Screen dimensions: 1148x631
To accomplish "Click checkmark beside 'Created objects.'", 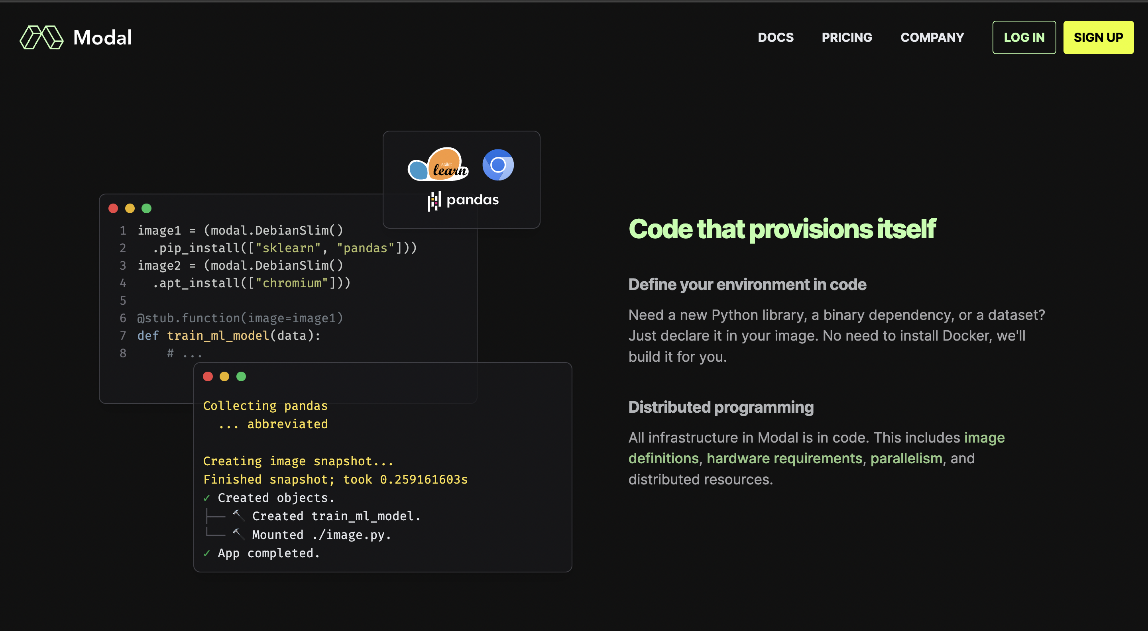I will click(207, 498).
